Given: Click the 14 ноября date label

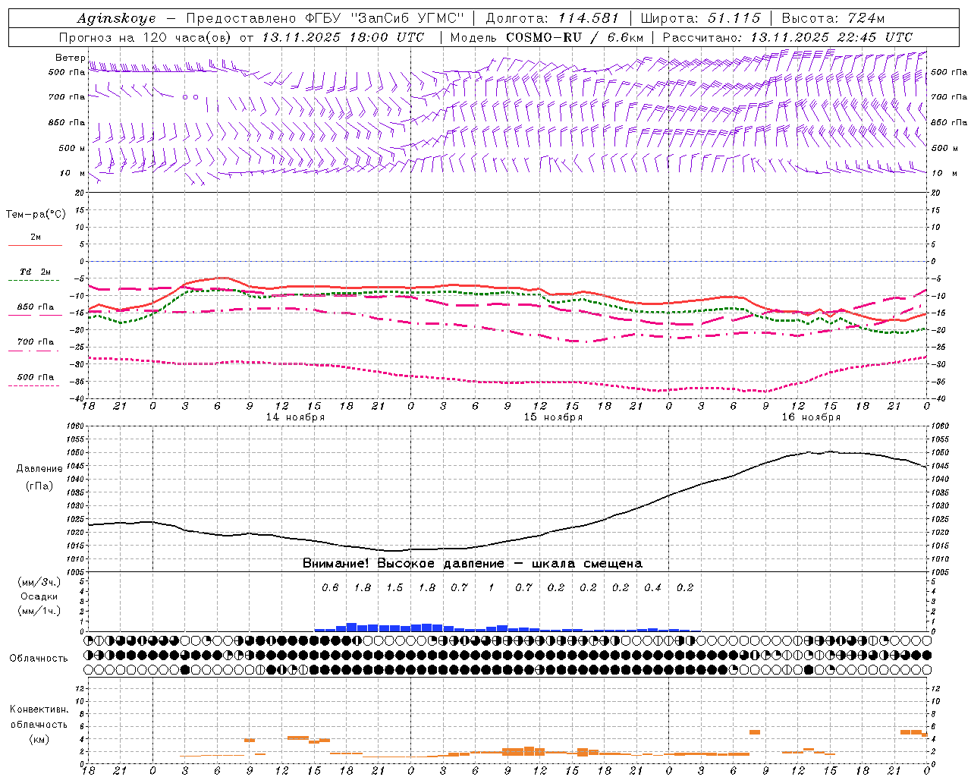Looking at the screenshot, I should coord(295,417).
